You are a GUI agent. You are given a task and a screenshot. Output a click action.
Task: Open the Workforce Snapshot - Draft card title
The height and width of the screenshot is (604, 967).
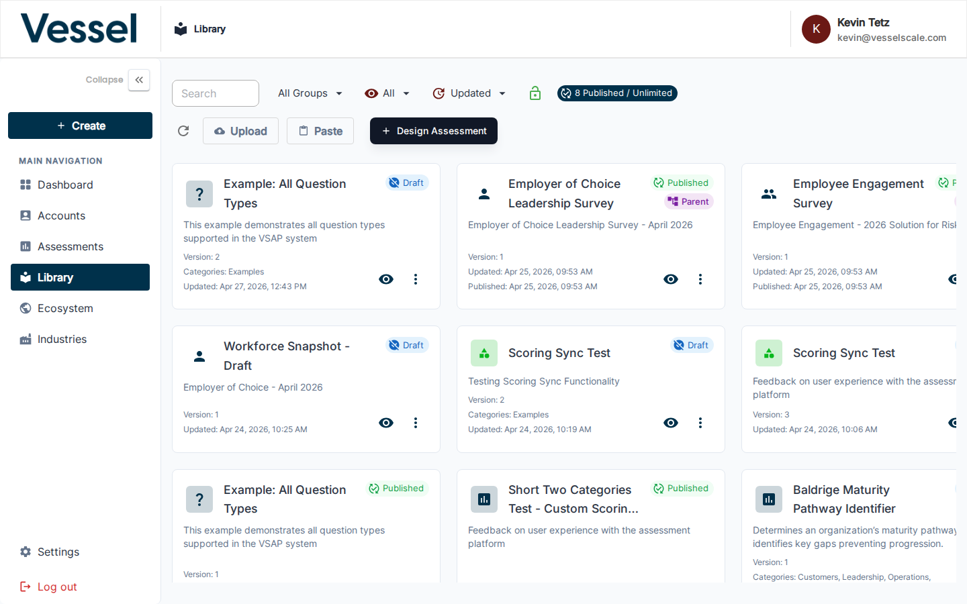(x=287, y=356)
